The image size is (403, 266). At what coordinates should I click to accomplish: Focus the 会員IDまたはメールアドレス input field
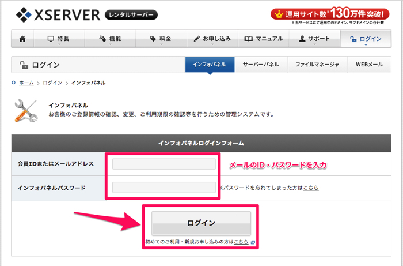click(164, 164)
